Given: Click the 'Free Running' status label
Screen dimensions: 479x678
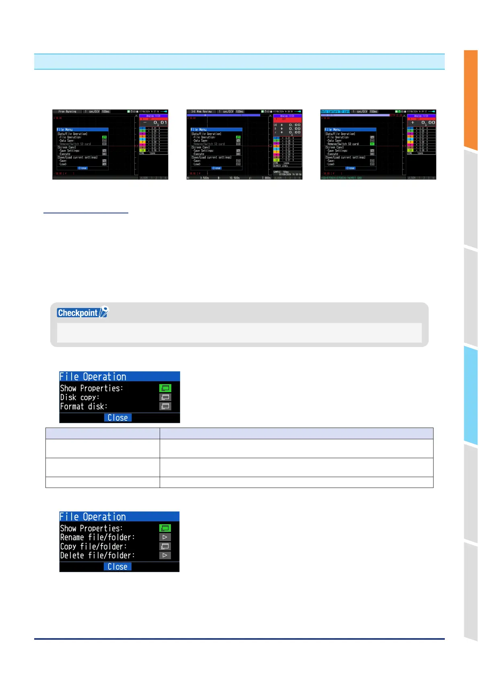Looking at the screenshot, I should 67,112.
